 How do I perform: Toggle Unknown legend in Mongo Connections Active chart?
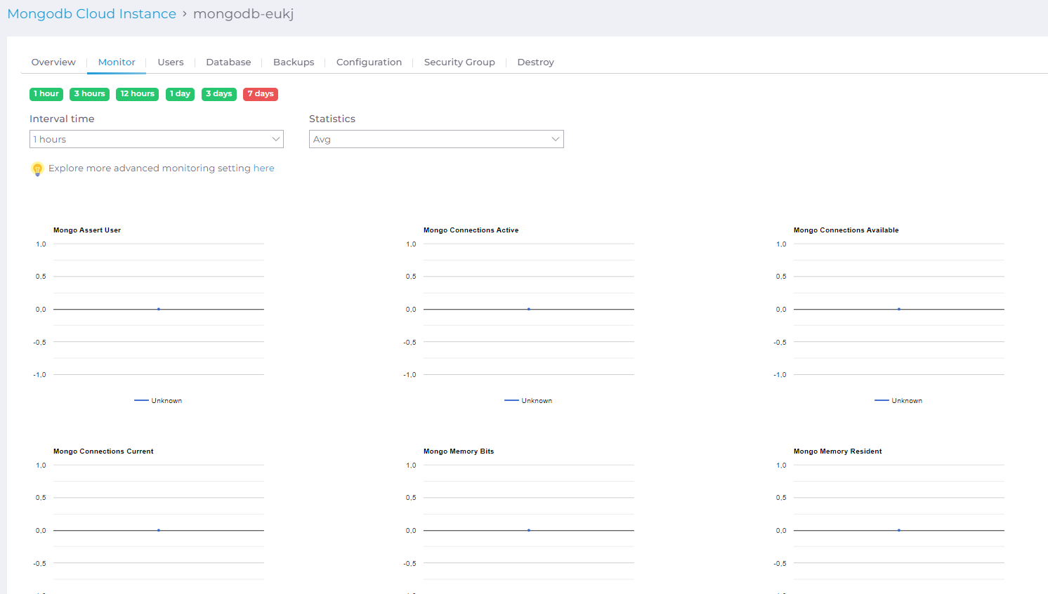[528, 401]
